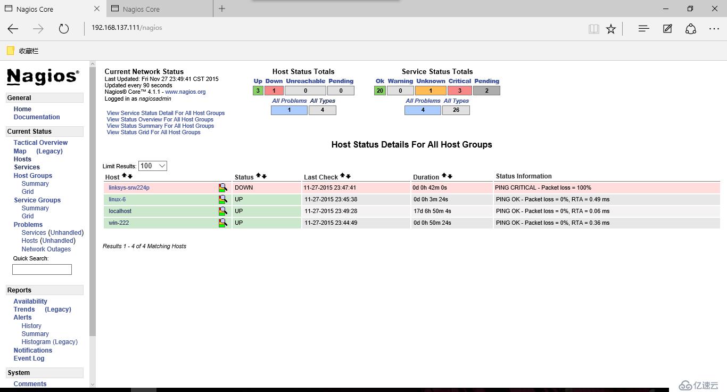The width and height of the screenshot is (727, 392).
Task: Click the green Ok services count 20
Action: click(380, 91)
